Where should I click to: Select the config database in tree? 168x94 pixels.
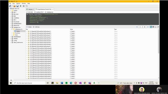[15, 41]
